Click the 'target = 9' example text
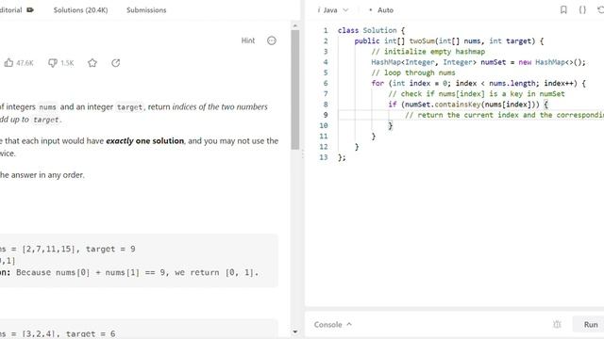 (110, 249)
